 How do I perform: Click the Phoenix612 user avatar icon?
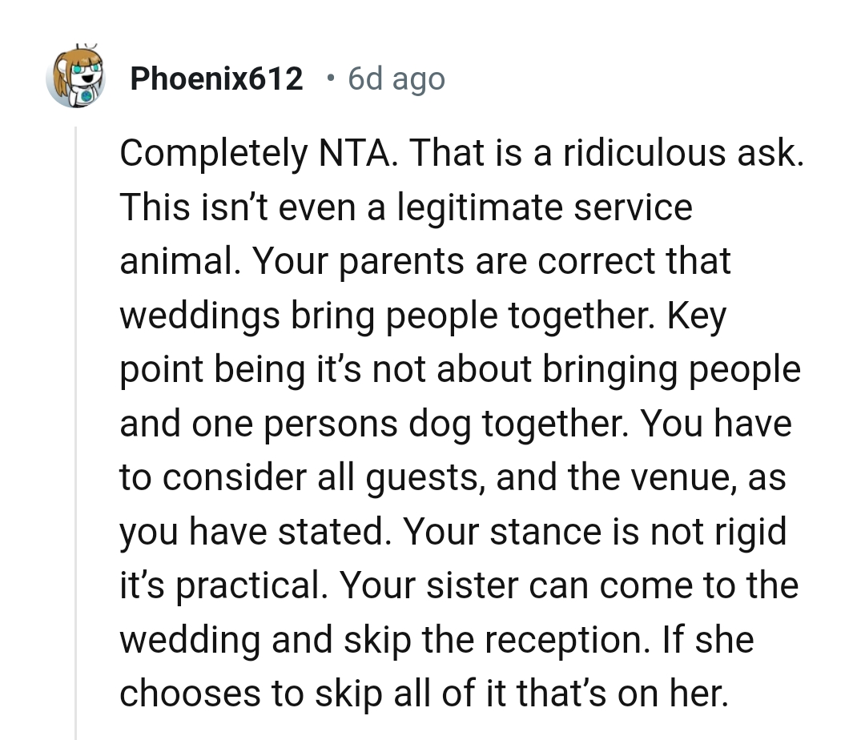pos(78,78)
